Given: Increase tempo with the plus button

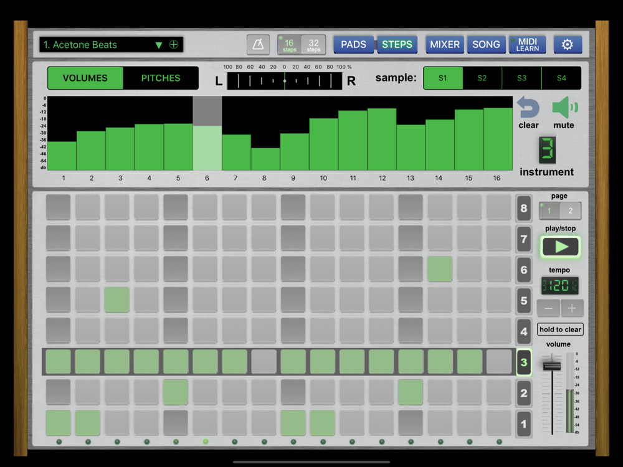Looking at the screenshot, I should [572, 308].
